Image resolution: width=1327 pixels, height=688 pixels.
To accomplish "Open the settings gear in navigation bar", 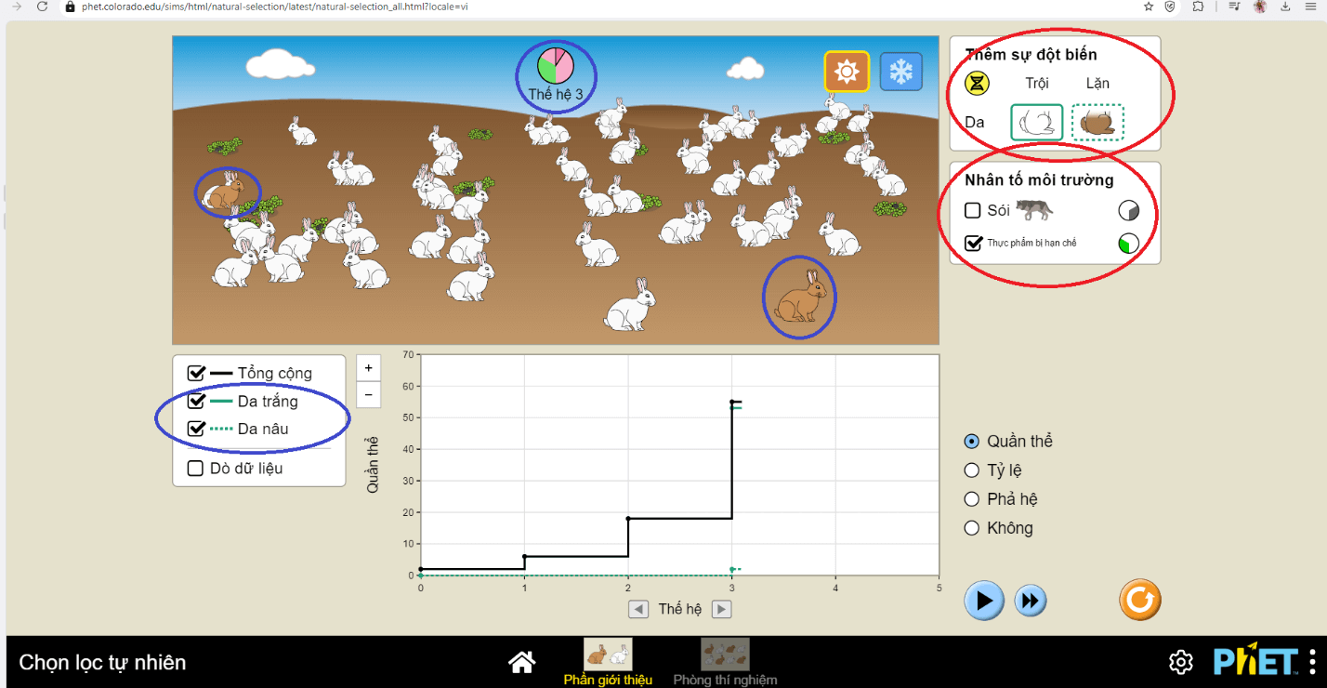I will (1180, 662).
